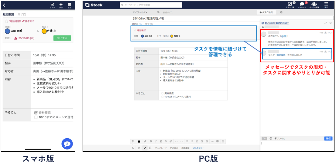Open タスク一覧 in the PC header

click(x=290, y=5)
